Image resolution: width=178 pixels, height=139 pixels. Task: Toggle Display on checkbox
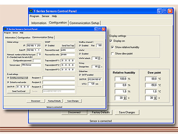tap(111, 41)
